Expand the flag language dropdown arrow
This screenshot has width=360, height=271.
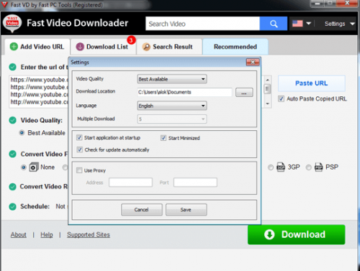pos(309,24)
